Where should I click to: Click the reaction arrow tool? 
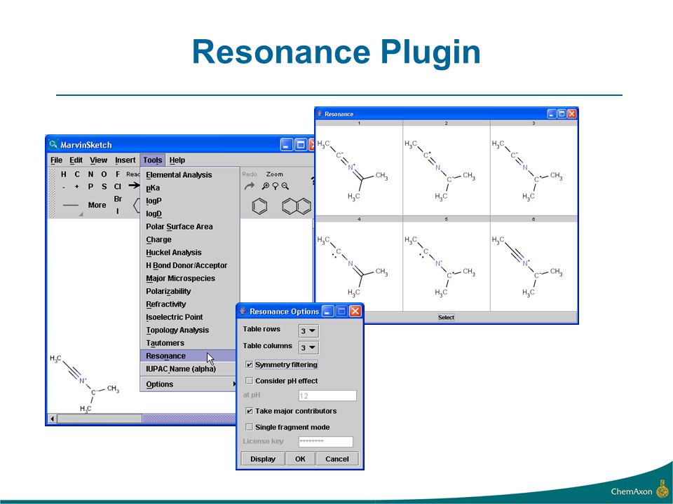click(x=134, y=185)
